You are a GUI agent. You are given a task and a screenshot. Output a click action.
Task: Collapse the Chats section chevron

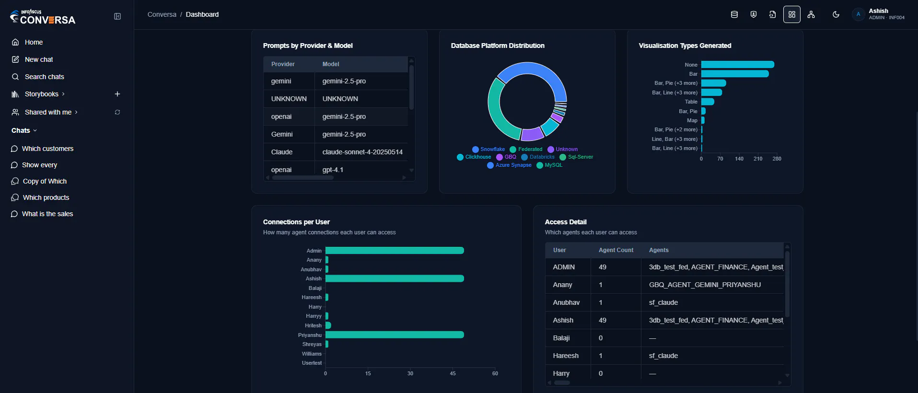pyautogui.click(x=35, y=130)
